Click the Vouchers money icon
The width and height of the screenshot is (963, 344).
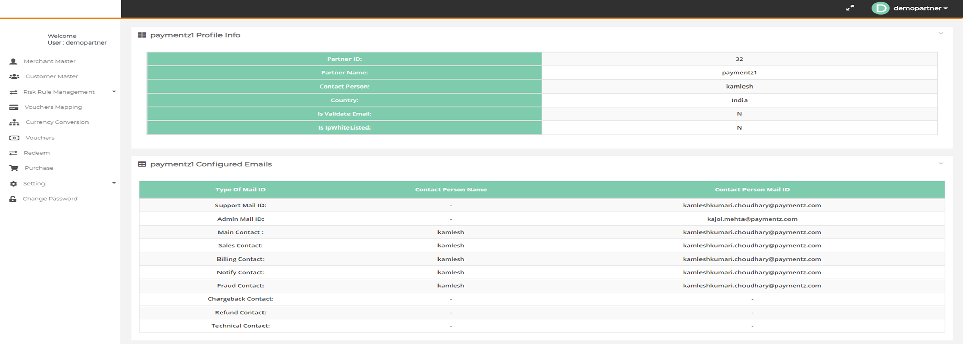(14, 138)
